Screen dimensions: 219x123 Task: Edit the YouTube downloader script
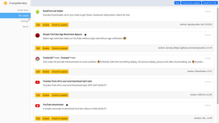(38, 118)
